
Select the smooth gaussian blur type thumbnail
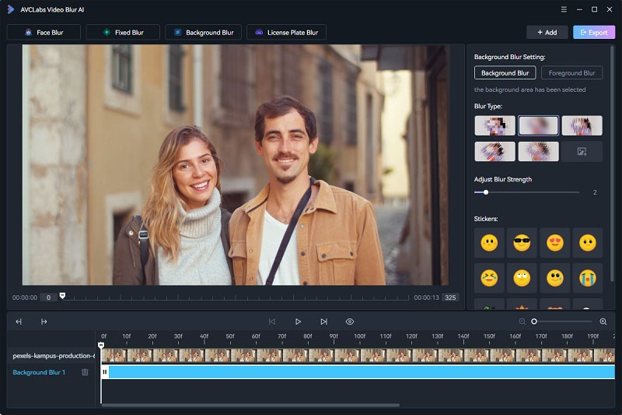pyautogui.click(x=538, y=126)
